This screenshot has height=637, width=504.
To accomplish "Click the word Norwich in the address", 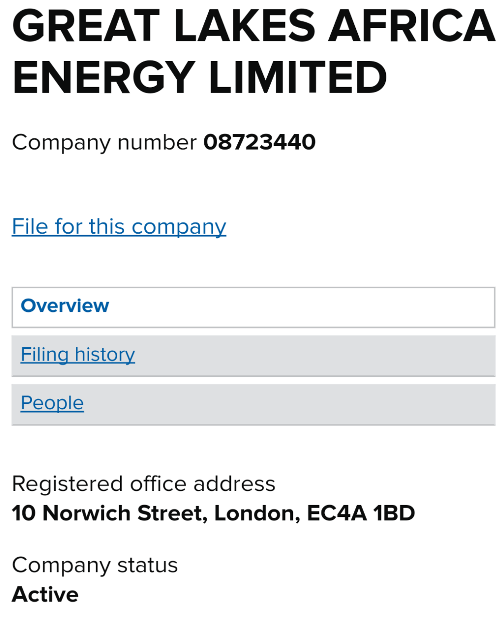I will pyautogui.click(x=87, y=514).
